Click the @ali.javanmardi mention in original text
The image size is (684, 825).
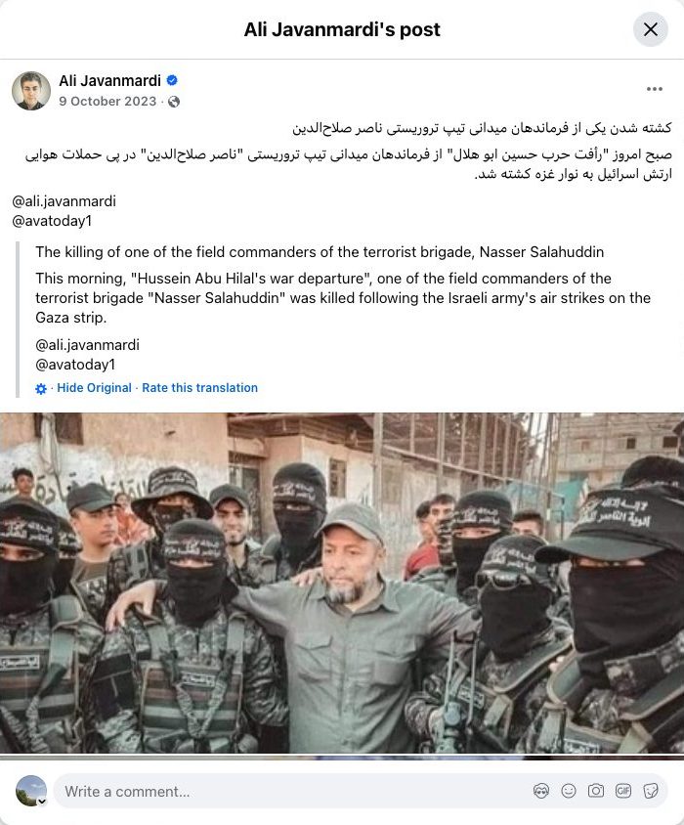[x=64, y=201]
